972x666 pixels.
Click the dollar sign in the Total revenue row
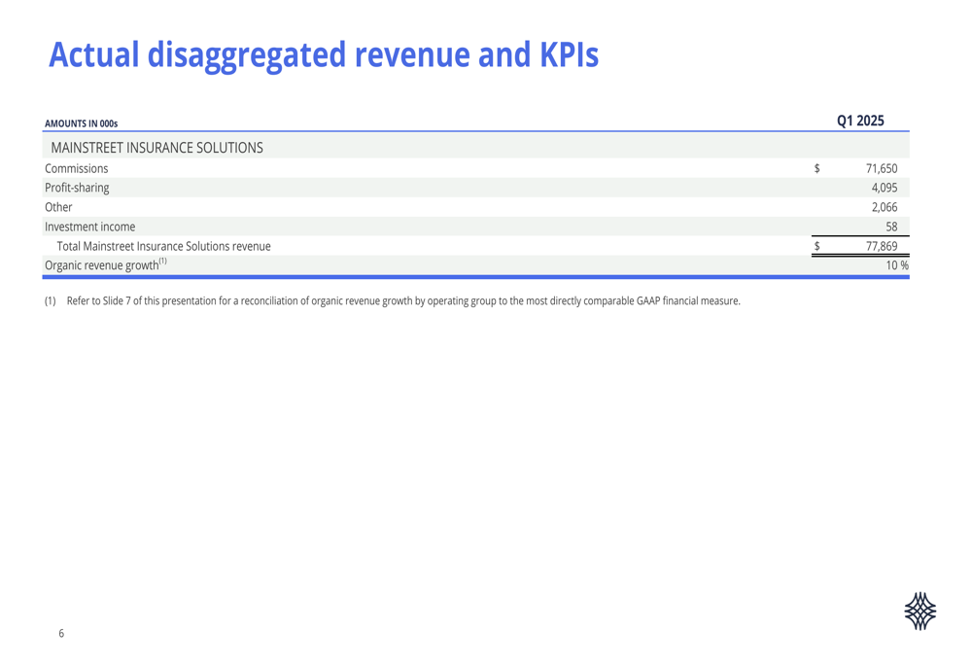pyautogui.click(x=817, y=246)
